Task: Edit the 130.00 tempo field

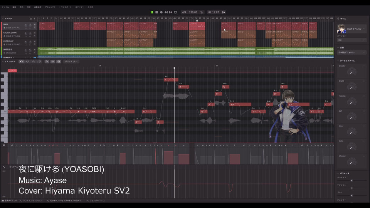Action: 193,12
